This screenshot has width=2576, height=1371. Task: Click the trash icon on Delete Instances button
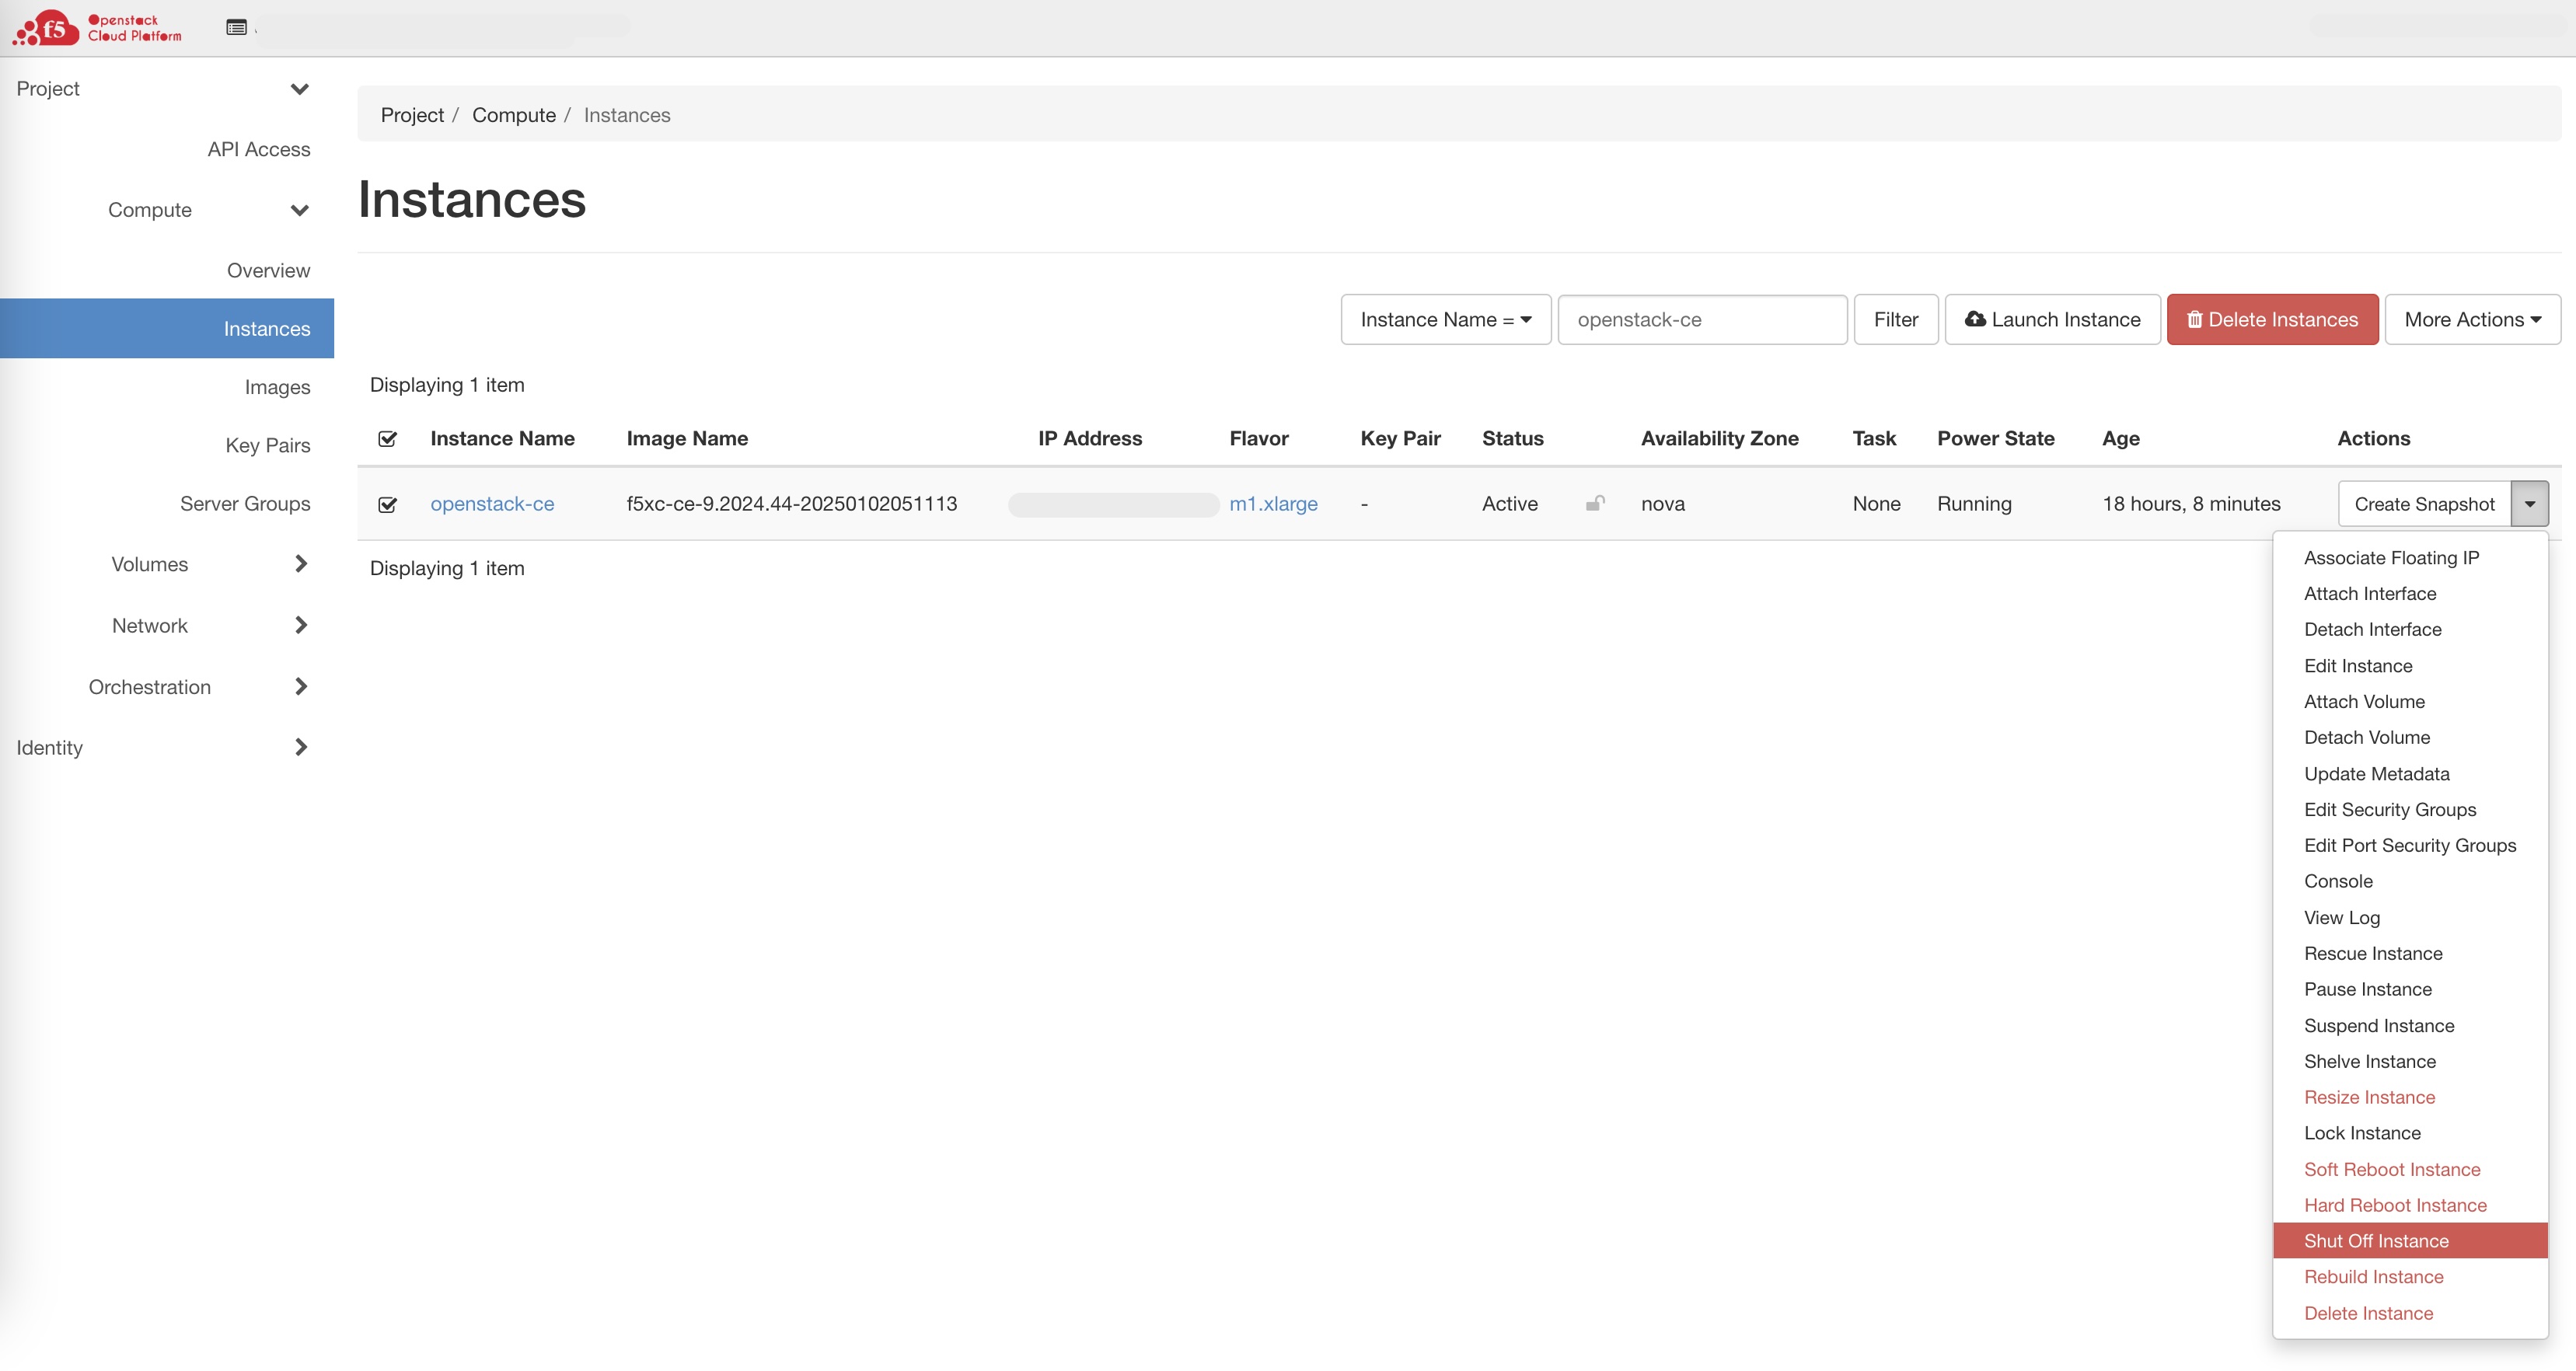(x=2196, y=319)
